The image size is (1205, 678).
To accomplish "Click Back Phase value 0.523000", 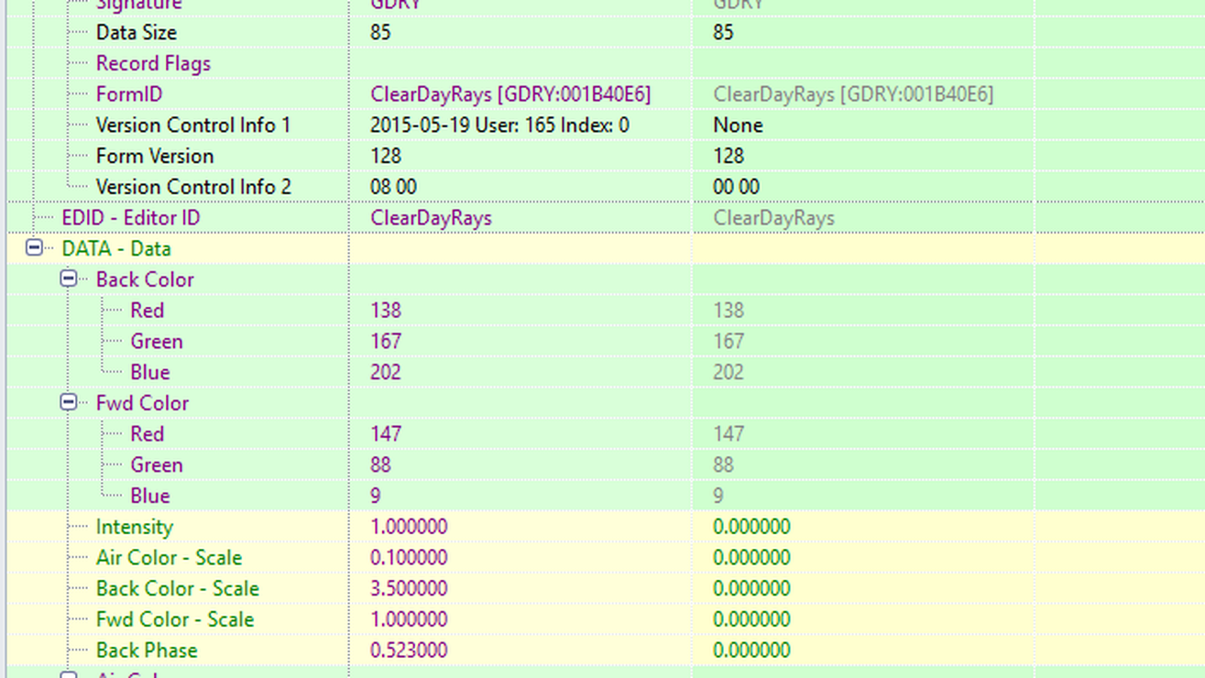I will pos(409,651).
